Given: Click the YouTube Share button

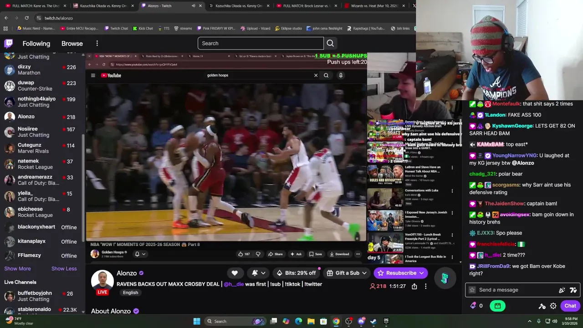Looking at the screenshot, I should pos(276,254).
